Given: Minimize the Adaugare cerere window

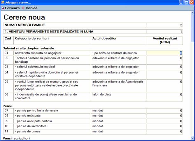Looking at the screenshot, I should click(181, 2).
